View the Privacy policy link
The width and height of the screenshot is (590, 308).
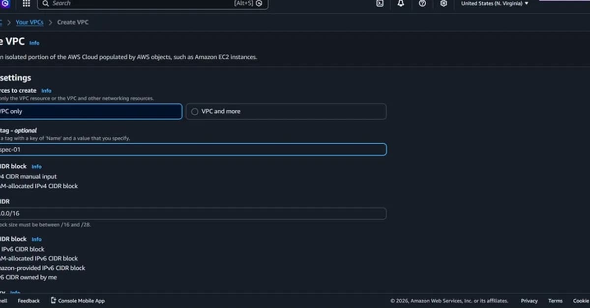[529, 301]
